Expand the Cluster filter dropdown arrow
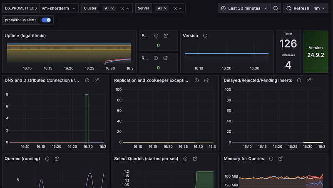333x188 pixels. 128,8
